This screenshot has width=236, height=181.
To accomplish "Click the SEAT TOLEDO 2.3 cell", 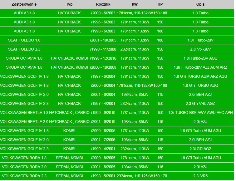I will (24, 49).
